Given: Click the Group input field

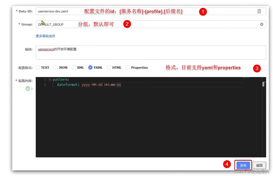Looking at the screenshot, I should click(x=151, y=24).
